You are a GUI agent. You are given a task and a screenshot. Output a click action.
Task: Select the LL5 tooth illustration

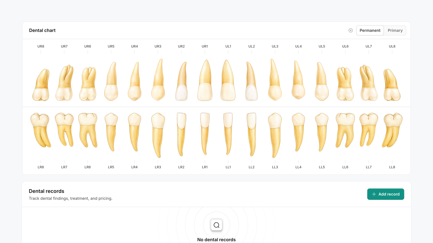pos(322,132)
